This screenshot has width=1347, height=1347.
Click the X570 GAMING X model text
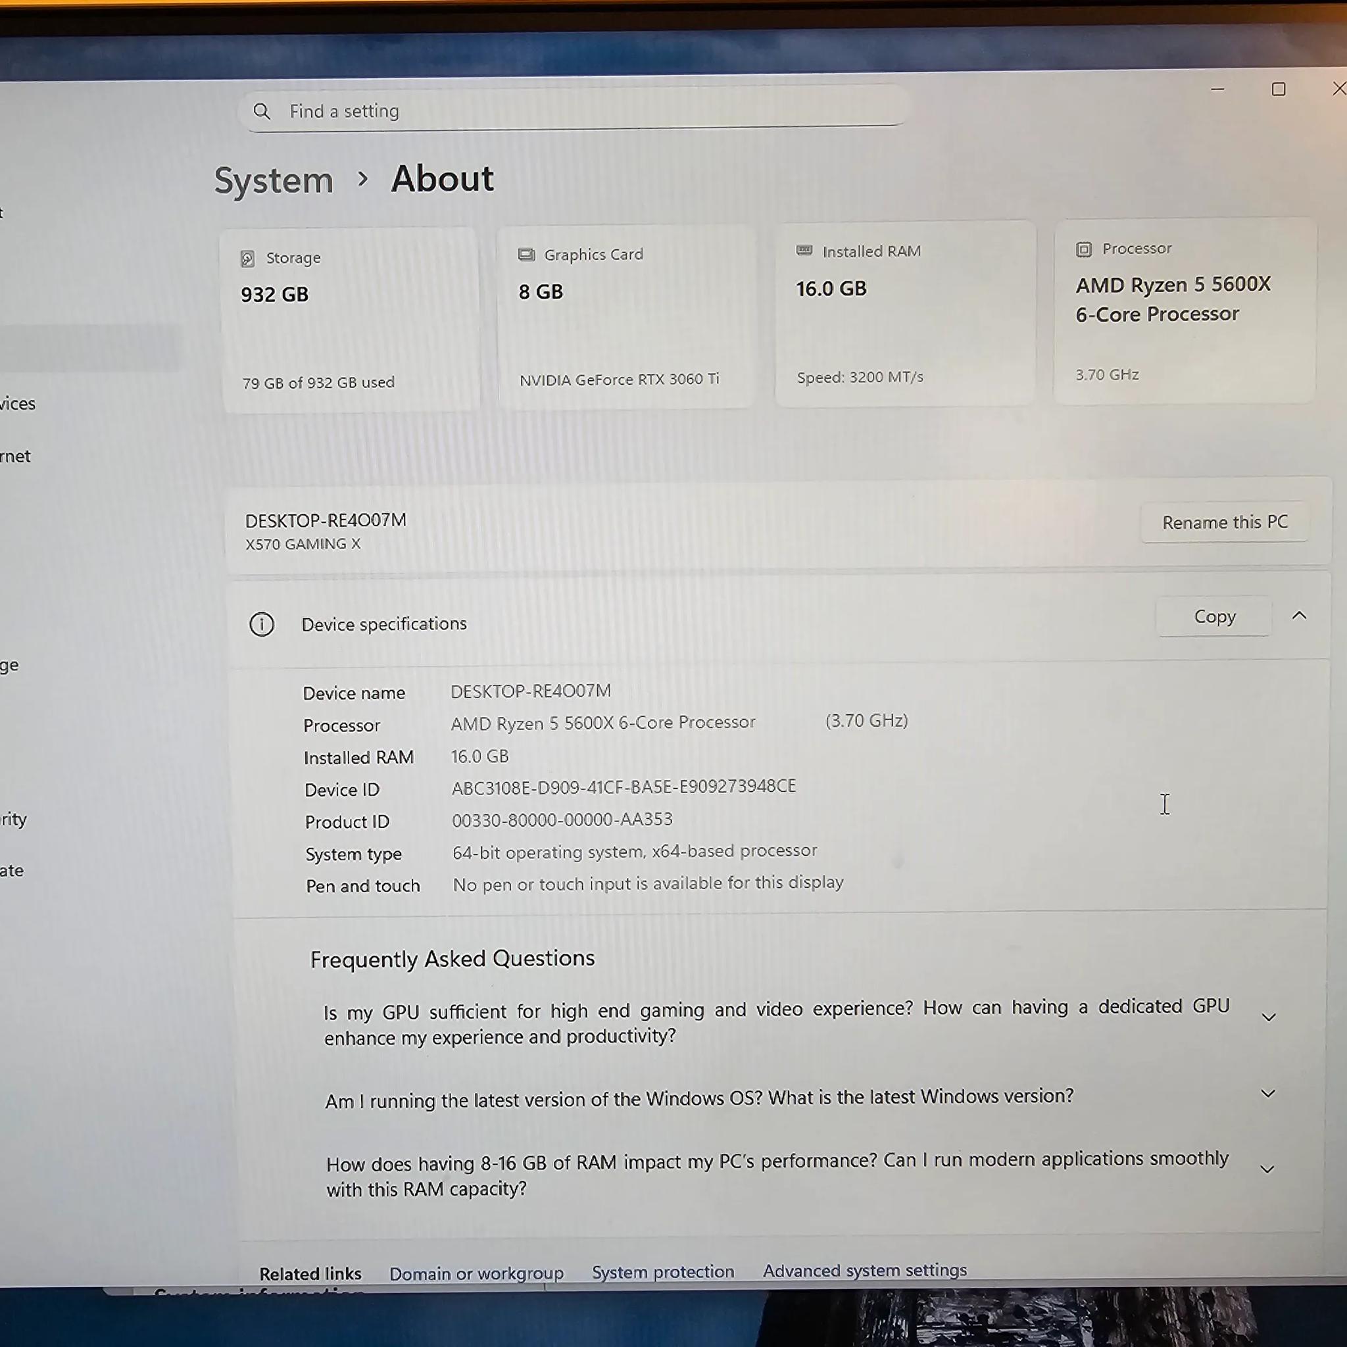point(303,545)
